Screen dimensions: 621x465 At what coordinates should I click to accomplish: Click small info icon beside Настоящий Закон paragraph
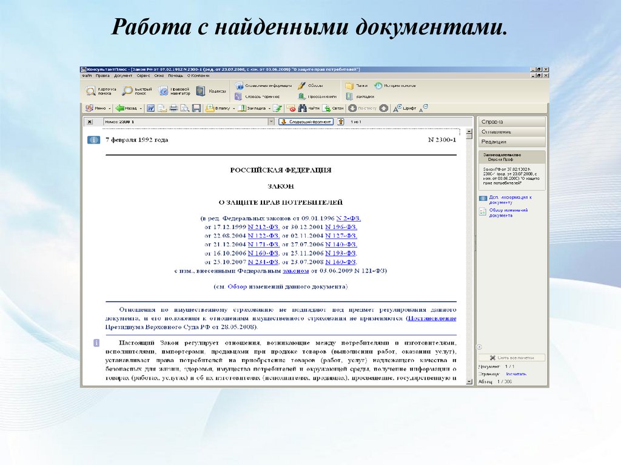[x=96, y=343]
